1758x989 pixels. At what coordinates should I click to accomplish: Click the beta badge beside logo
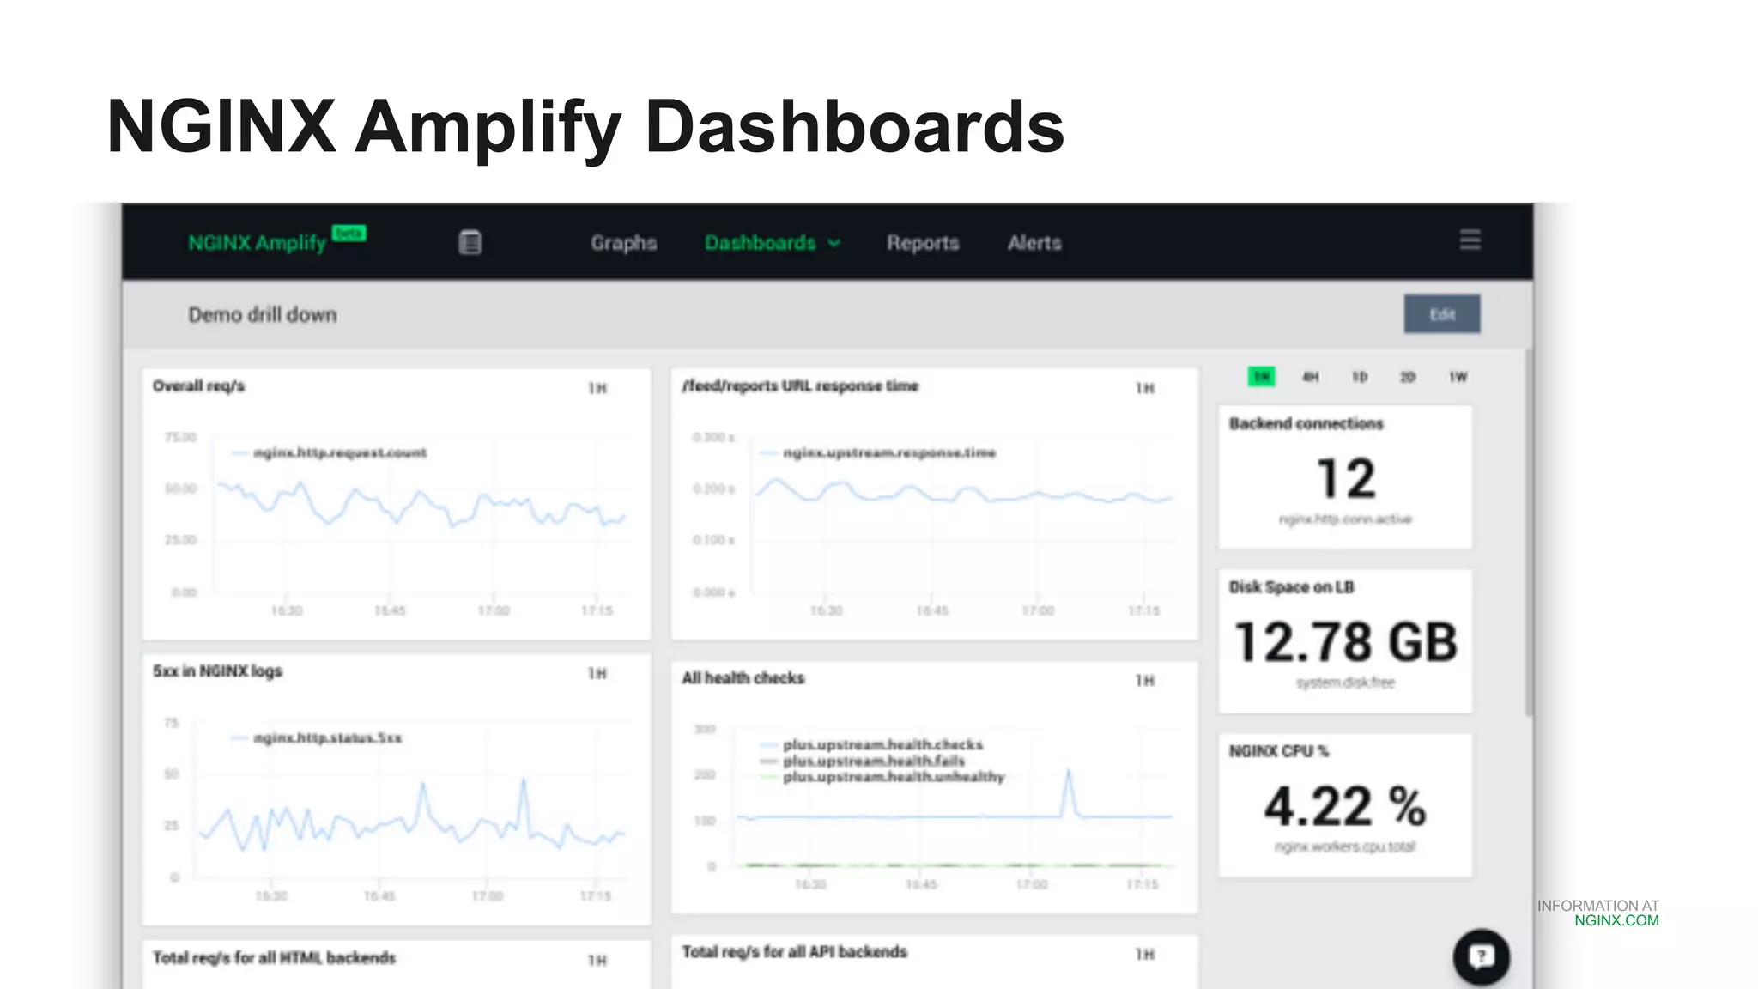pyautogui.click(x=349, y=233)
